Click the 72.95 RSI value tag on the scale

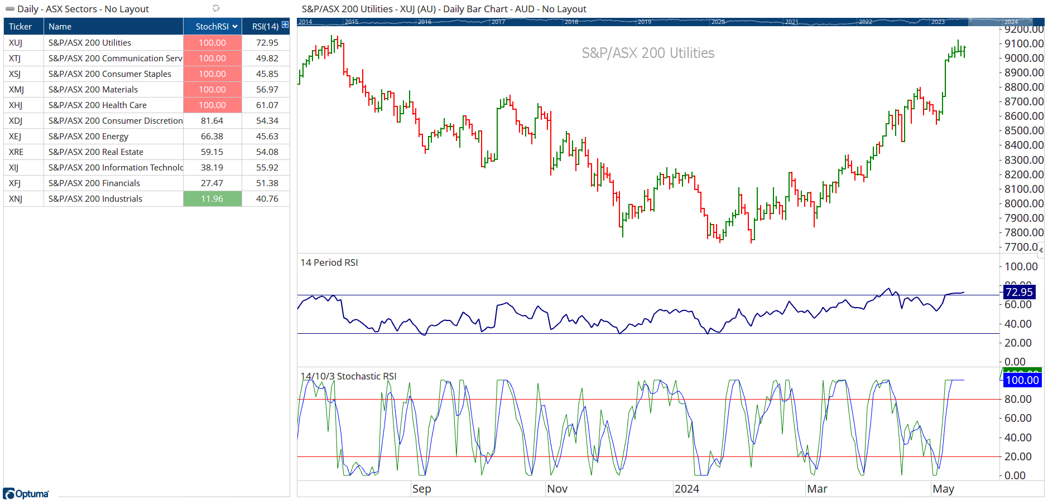click(1019, 292)
